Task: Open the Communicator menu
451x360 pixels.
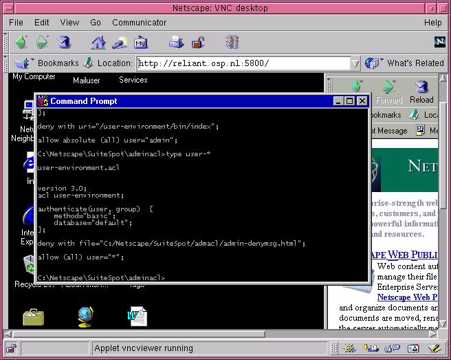Action: 139,23
